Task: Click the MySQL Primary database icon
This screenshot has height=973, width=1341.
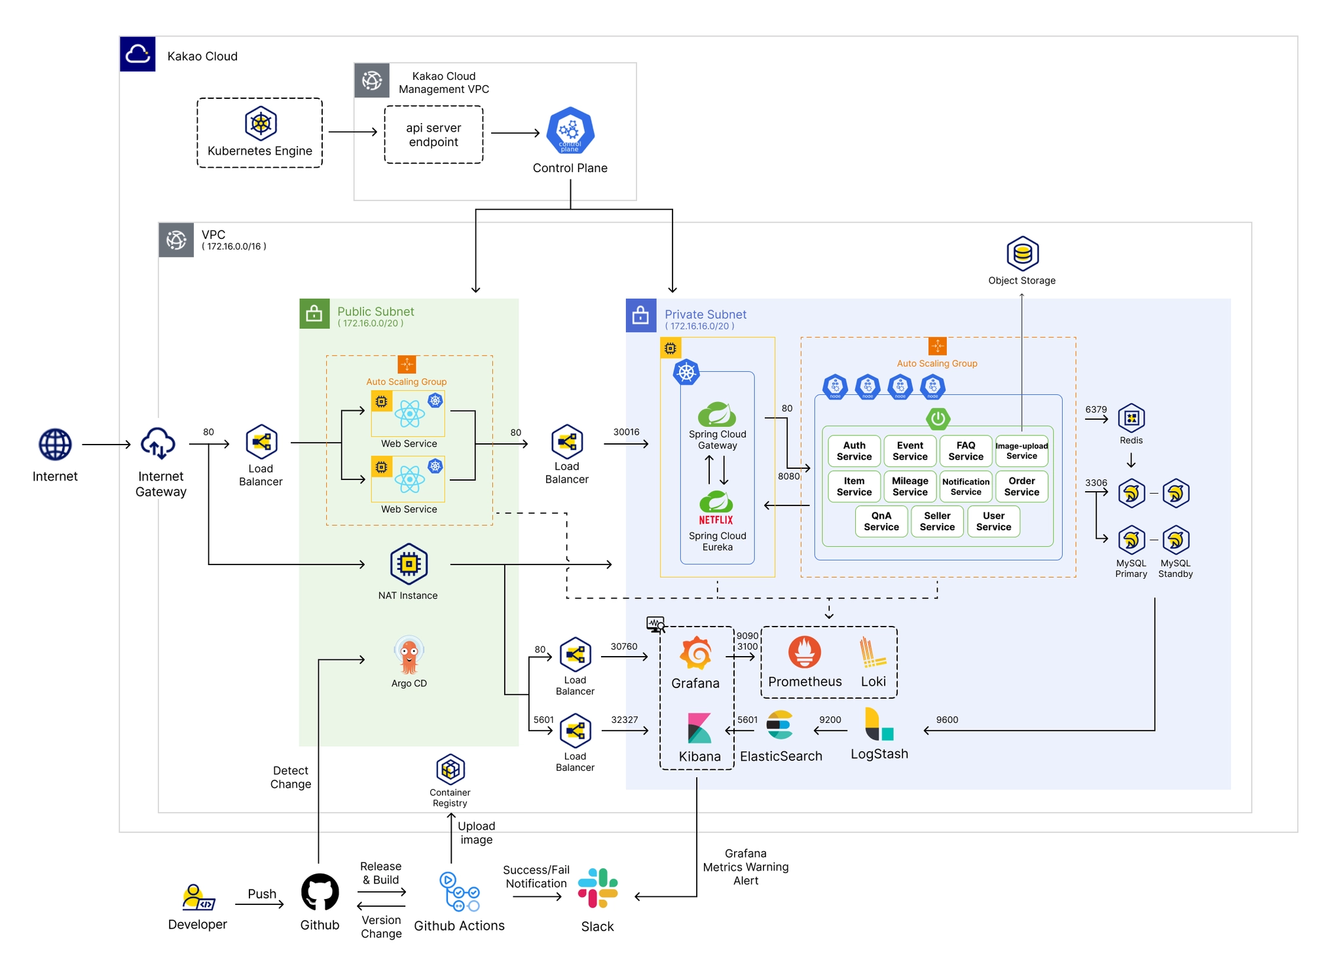Action: pos(1131,540)
